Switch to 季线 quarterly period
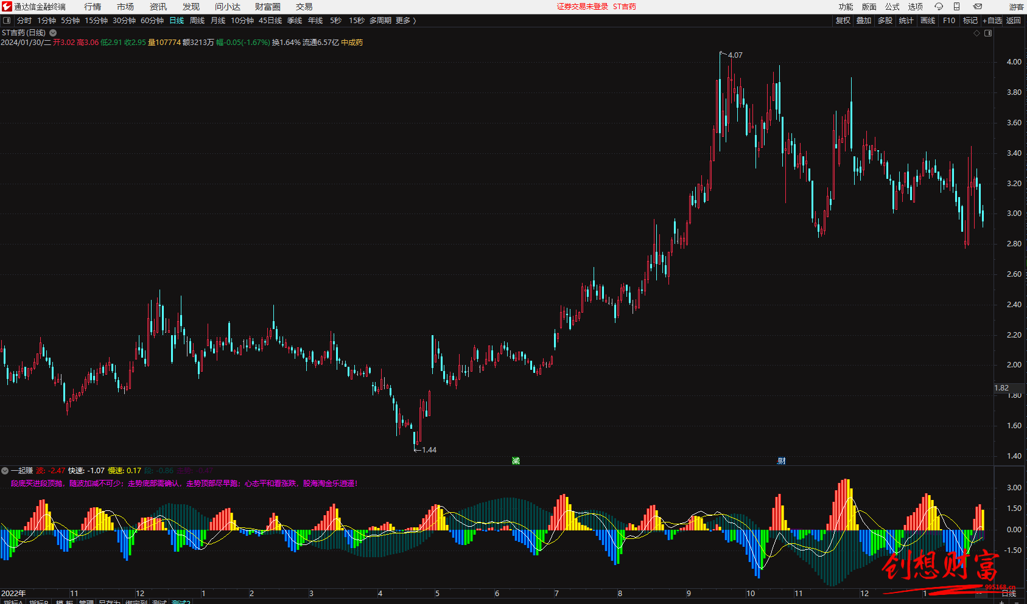 pyautogui.click(x=295, y=21)
